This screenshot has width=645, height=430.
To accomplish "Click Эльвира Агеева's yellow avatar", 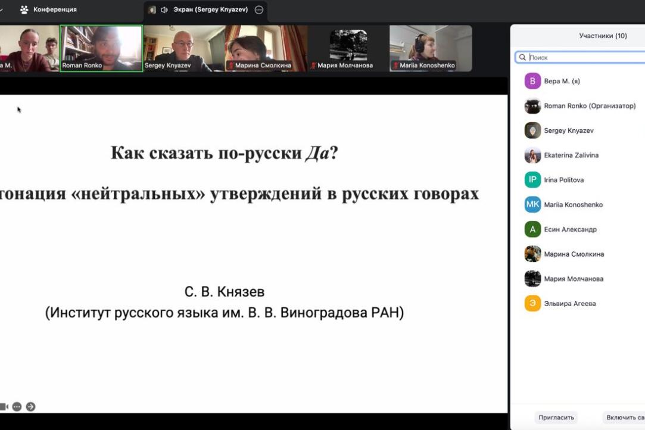I will coord(532,303).
